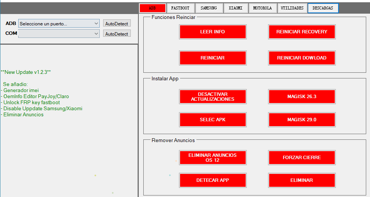Click the SELEC APK button
Viewport: 370px width, 197px height.
[x=213, y=120]
